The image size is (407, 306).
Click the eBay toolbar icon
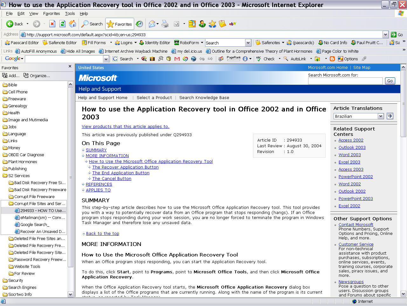233,24
